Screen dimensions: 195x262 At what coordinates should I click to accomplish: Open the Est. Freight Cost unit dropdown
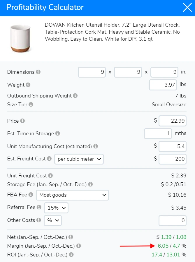point(78,159)
